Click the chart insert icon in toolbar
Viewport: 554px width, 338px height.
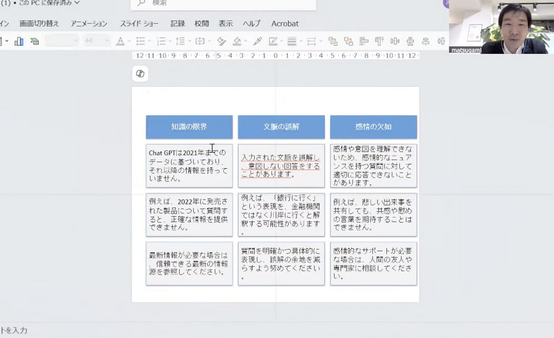tap(19, 41)
